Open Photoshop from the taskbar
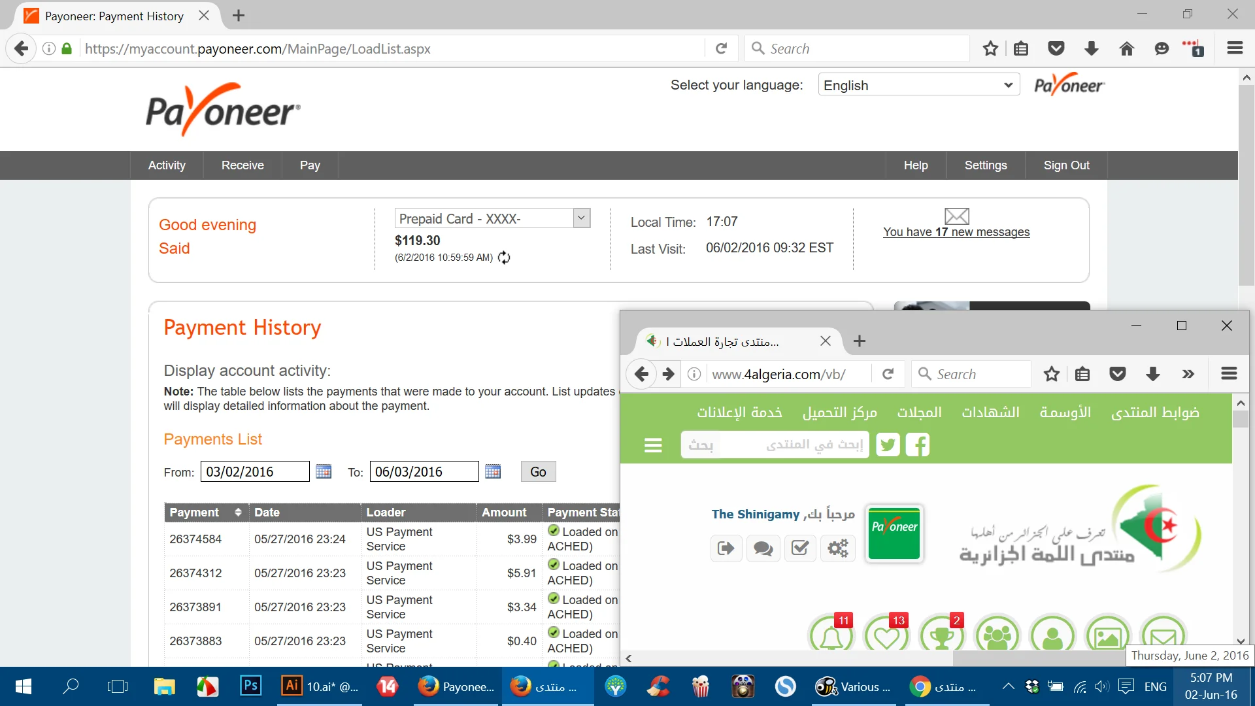 coord(251,686)
